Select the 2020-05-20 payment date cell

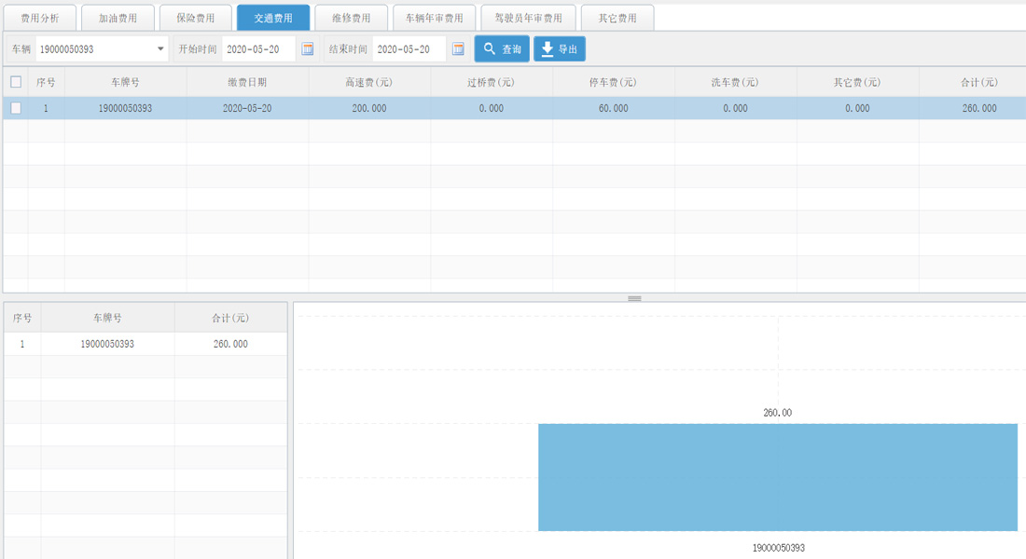tap(247, 108)
